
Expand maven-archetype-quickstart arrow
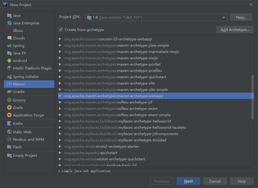60,77
